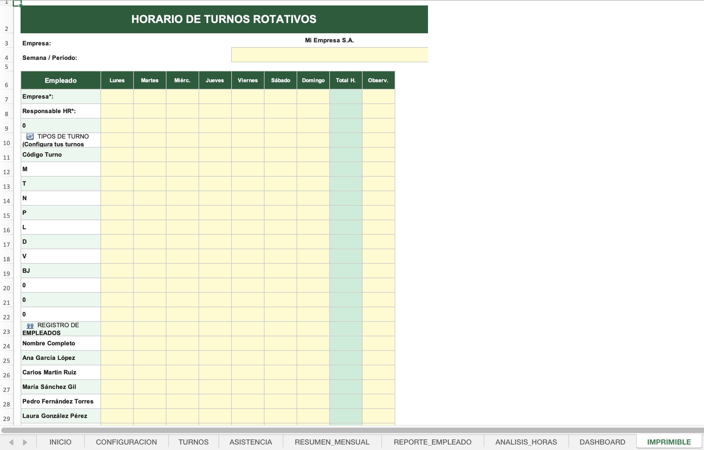Select the Mi Empresa S.A. cell
The height and width of the screenshot is (450, 704).
[330, 40]
